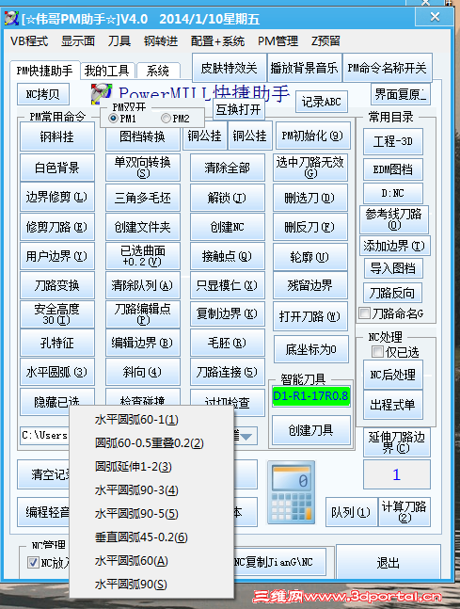Open the calculator icon
Screen dimensions: 460x609
pos(291,492)
